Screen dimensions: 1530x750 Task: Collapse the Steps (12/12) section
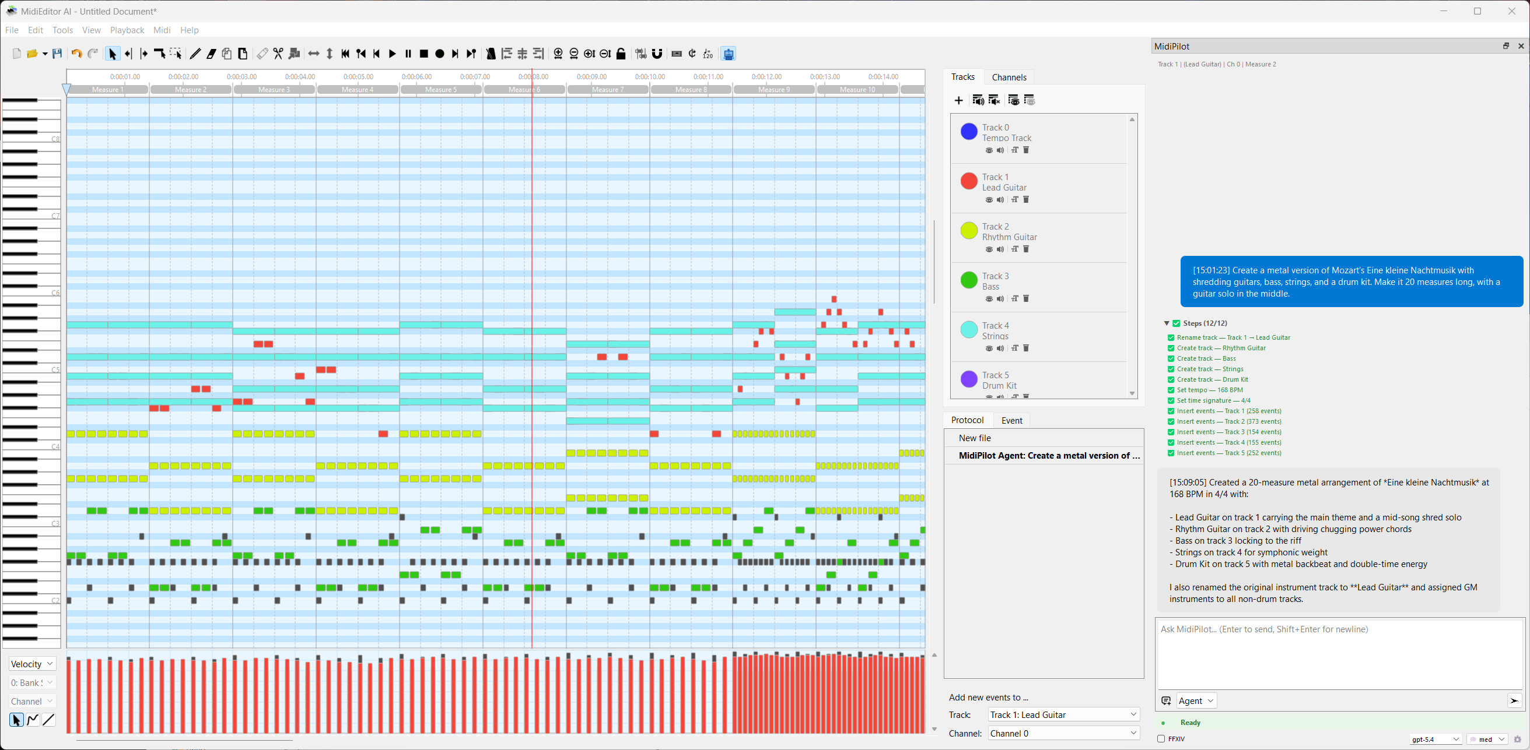1167,323
